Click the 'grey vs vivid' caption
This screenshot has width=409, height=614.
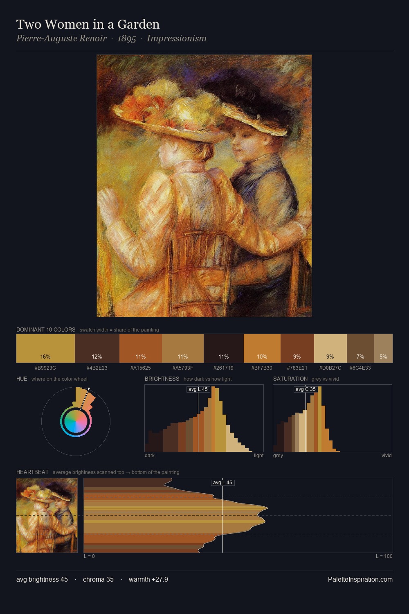(x=325, y=379)
